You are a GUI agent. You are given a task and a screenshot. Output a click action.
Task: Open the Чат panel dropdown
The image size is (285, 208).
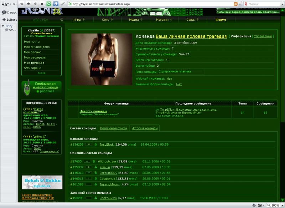pos(10,4)
